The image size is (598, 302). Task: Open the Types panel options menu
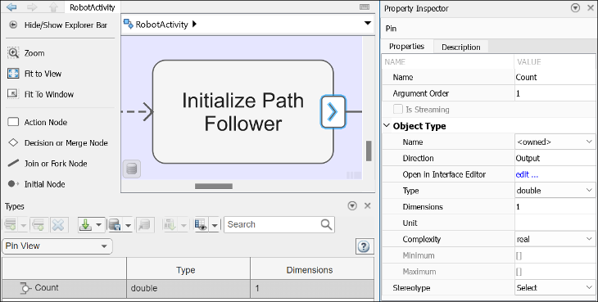pos(352,205)
